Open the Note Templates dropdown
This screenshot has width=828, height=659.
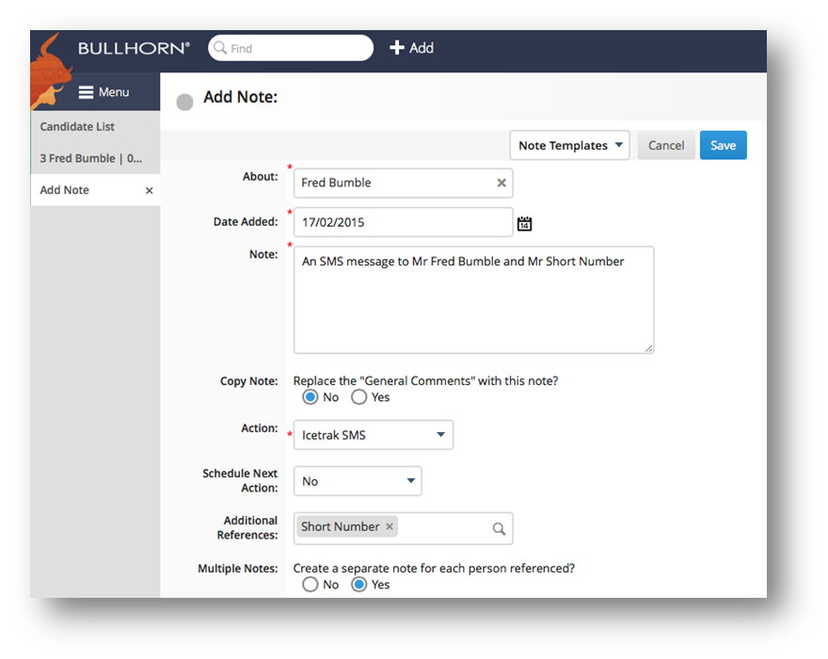click(x=569, y=146)
